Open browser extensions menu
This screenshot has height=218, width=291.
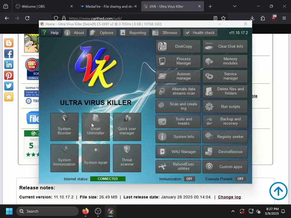(263, 18)
